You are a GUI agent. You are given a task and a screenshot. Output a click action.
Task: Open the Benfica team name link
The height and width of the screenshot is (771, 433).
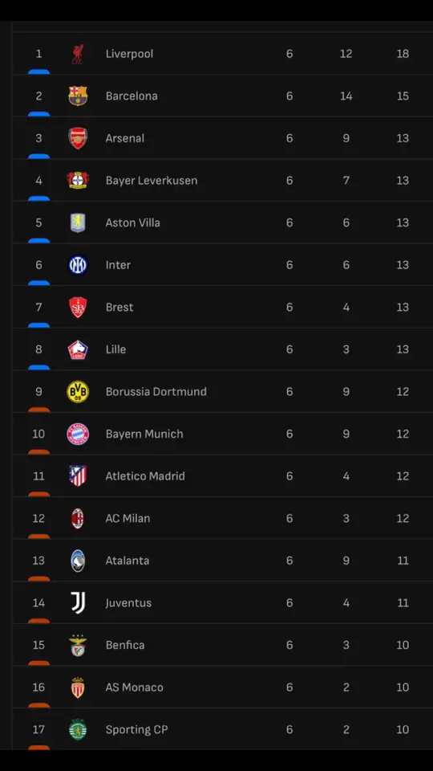(x=125, y=645)
